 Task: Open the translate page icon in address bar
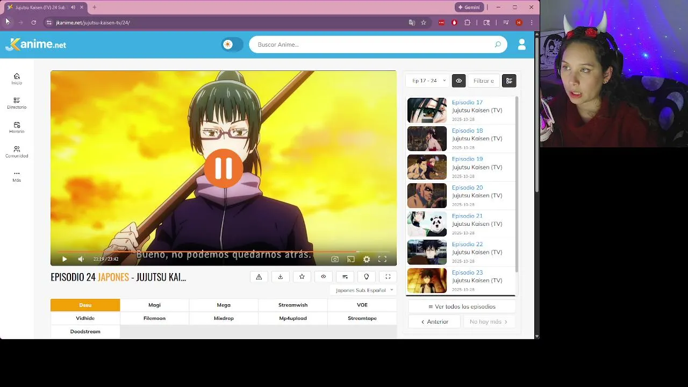point(412,23)
